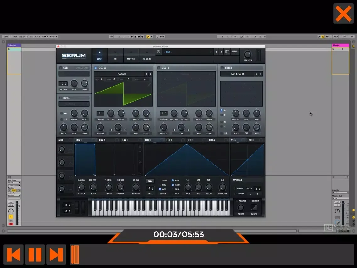Toggle filter routing for sub S
The image size is (357, 268).
point(222,127)
